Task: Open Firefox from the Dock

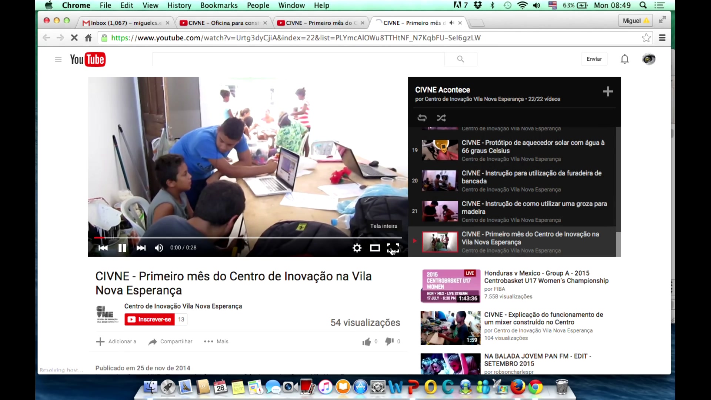Action: pyautogui.click(x=518, y=387)
